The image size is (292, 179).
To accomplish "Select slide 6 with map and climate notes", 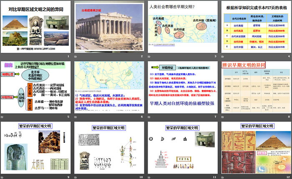I will [x=108, y=87].
